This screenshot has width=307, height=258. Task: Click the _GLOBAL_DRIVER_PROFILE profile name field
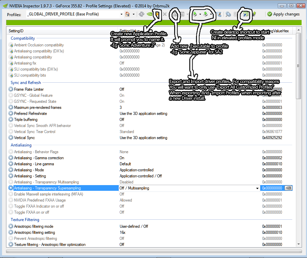pos(73,14)
